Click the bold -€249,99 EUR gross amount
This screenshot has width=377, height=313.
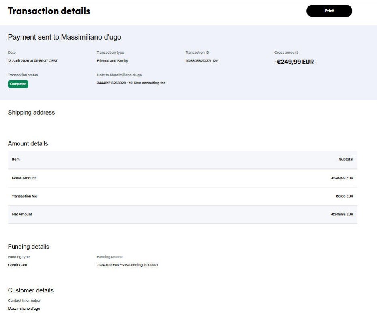point(294,62)
